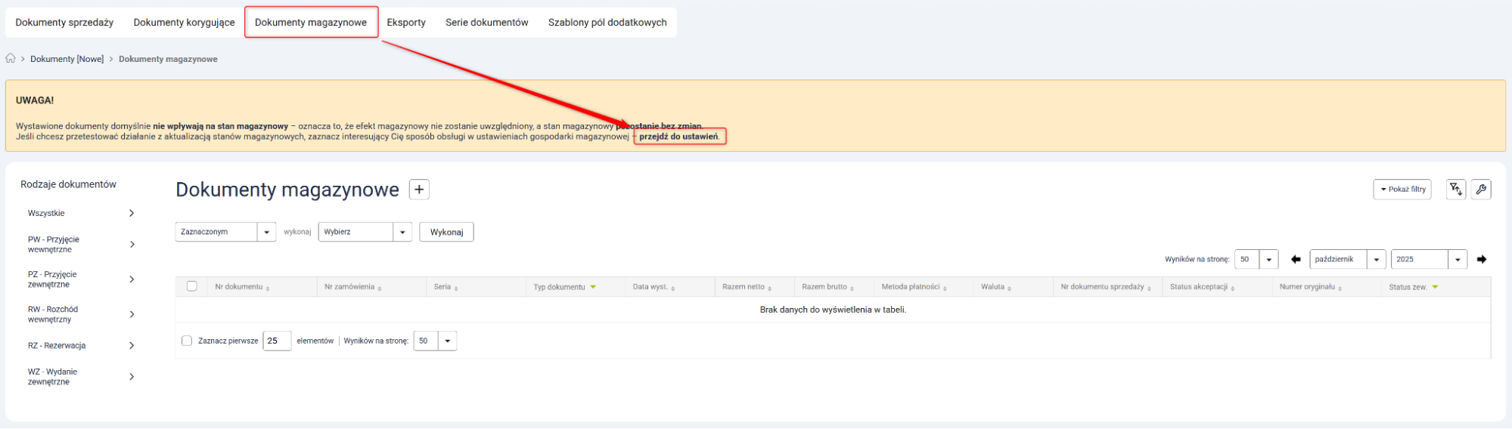Switch to Dokumenty sprzedaży tab
This screenshot has width=1512, height=429.
click(64, 23)
